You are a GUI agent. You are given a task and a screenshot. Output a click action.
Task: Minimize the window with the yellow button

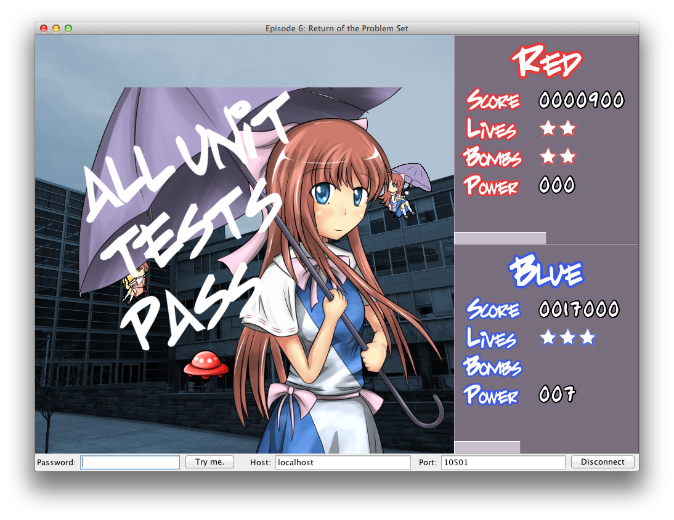point(56,28)
